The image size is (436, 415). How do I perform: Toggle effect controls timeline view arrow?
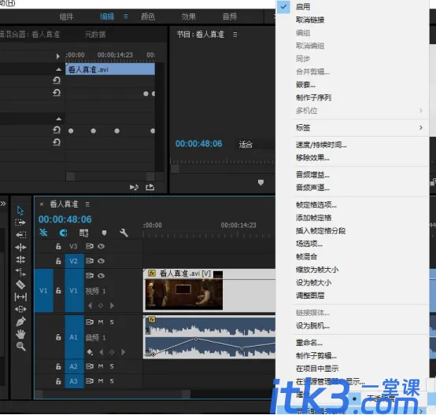[x=57, y=56]
